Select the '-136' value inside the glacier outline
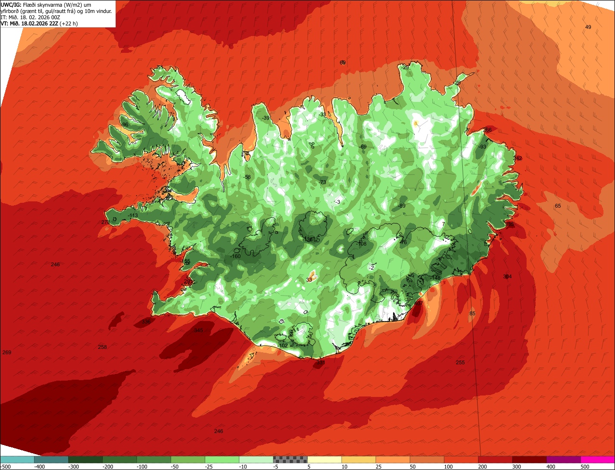Image resolution: width=615 pixels, height=470 pixels. pos(308,239)
